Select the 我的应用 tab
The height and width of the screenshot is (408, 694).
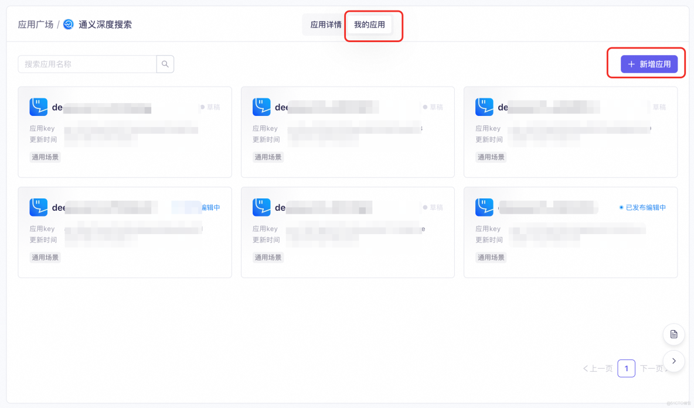[x=370, y=25]
